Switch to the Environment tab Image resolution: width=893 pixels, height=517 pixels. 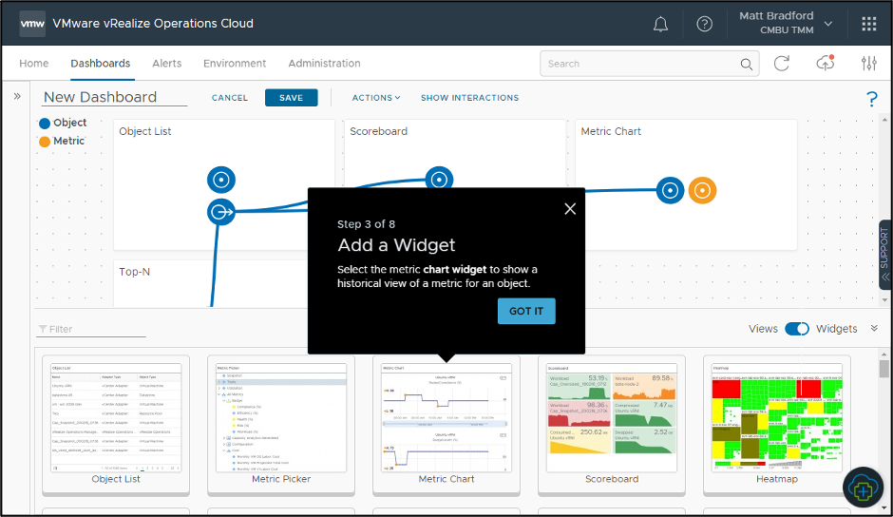pyautogui.click(x=235, y=64)
